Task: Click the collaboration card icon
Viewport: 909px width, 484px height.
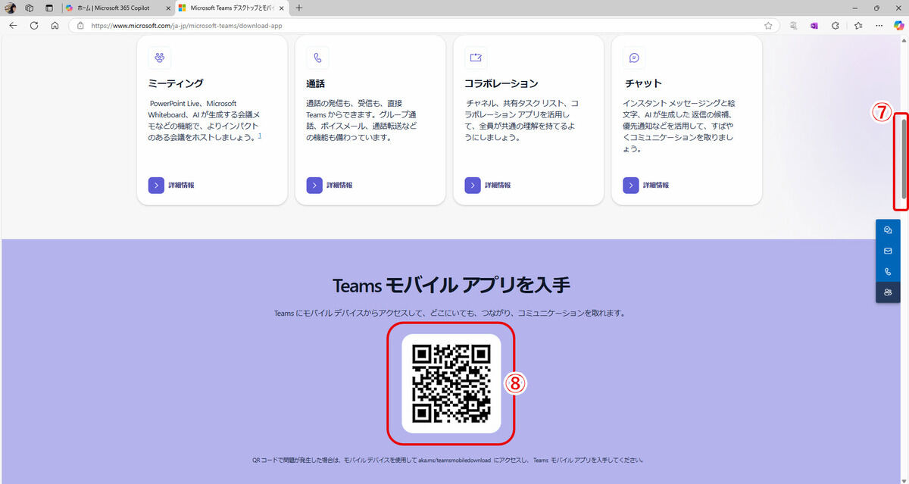Action: (x=476, y=58)
